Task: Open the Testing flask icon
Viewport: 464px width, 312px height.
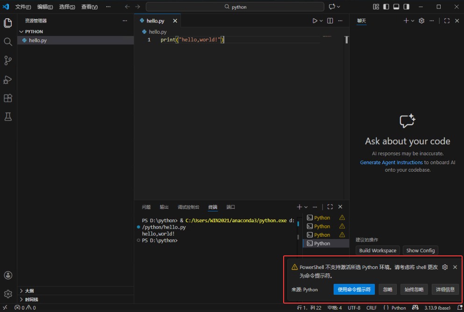Action: point(8,117)
